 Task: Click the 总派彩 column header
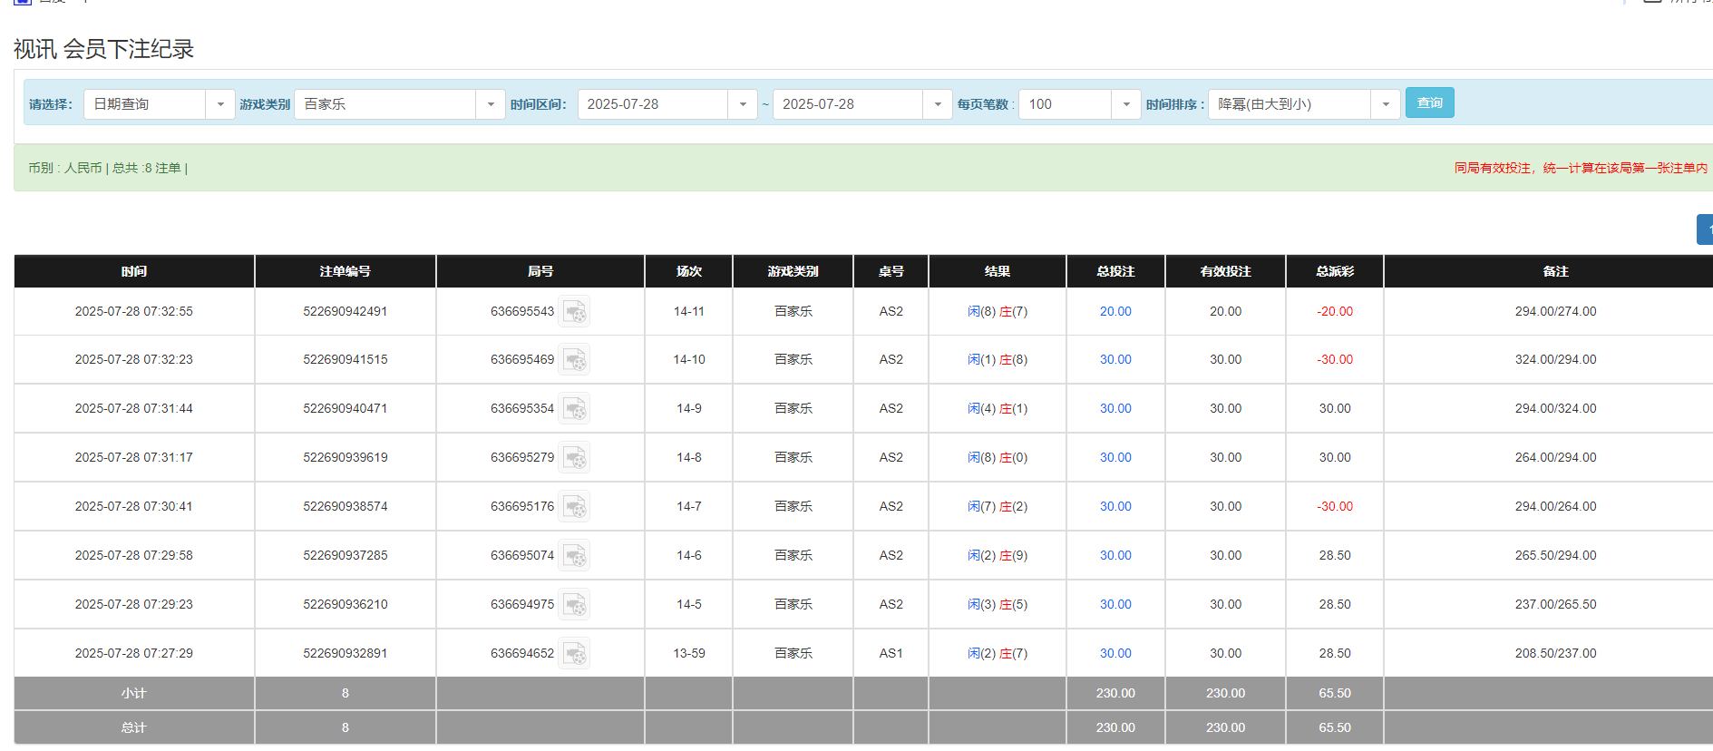pos(1334,271)
